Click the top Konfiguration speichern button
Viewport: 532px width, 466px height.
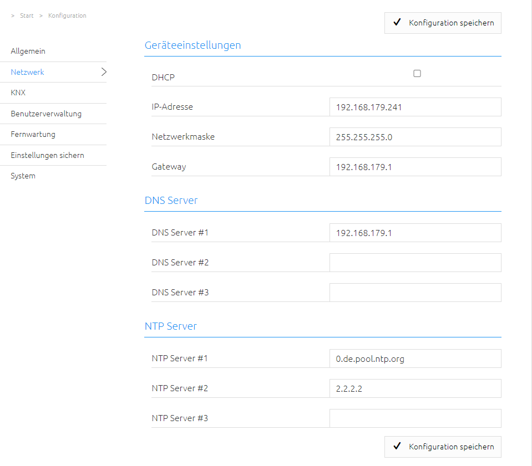coord(443,23)
